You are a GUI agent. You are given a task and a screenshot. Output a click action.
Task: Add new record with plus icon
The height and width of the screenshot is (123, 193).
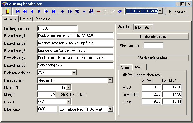(63, 12)
